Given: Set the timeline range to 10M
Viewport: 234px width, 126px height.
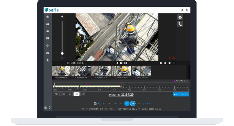Looking at the screenshot, I should [x=83, y=94].
